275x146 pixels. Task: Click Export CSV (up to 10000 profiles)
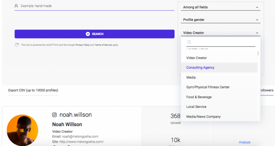coord(33,90)
